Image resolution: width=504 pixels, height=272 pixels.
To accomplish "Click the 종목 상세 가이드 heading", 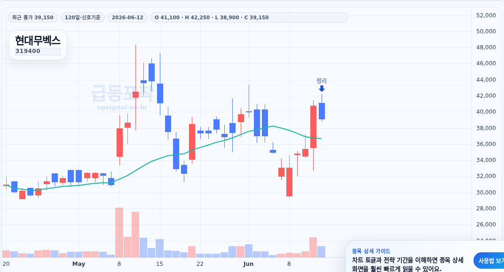I will coord(371,251).
